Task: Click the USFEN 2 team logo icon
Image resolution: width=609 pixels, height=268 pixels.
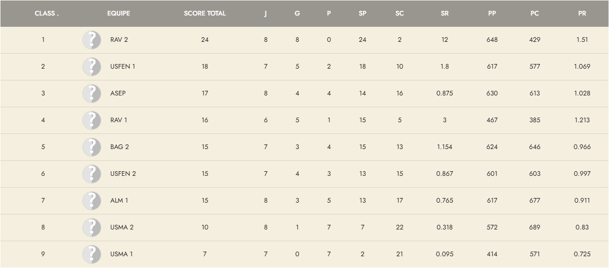Action: [92, 174]
